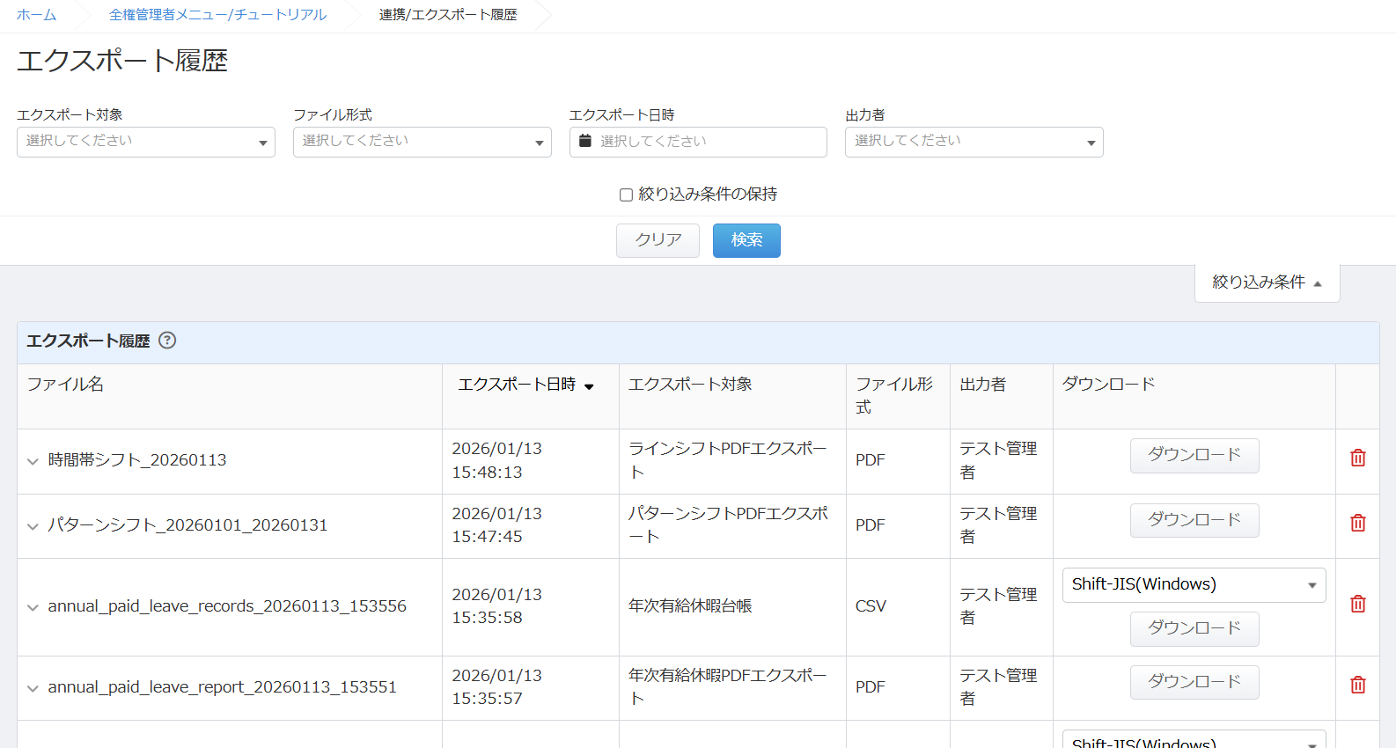
Task: Open ファイル形式 filter dropdown
Action: 422,142
